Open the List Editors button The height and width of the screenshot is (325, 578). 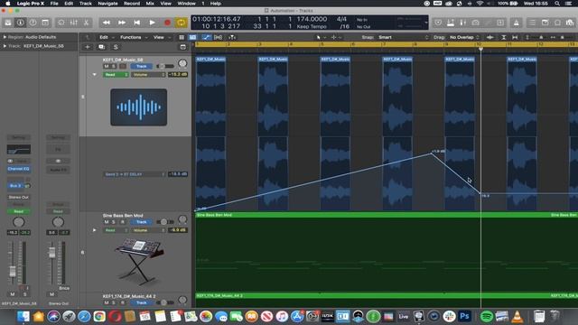tap(533, 23)
